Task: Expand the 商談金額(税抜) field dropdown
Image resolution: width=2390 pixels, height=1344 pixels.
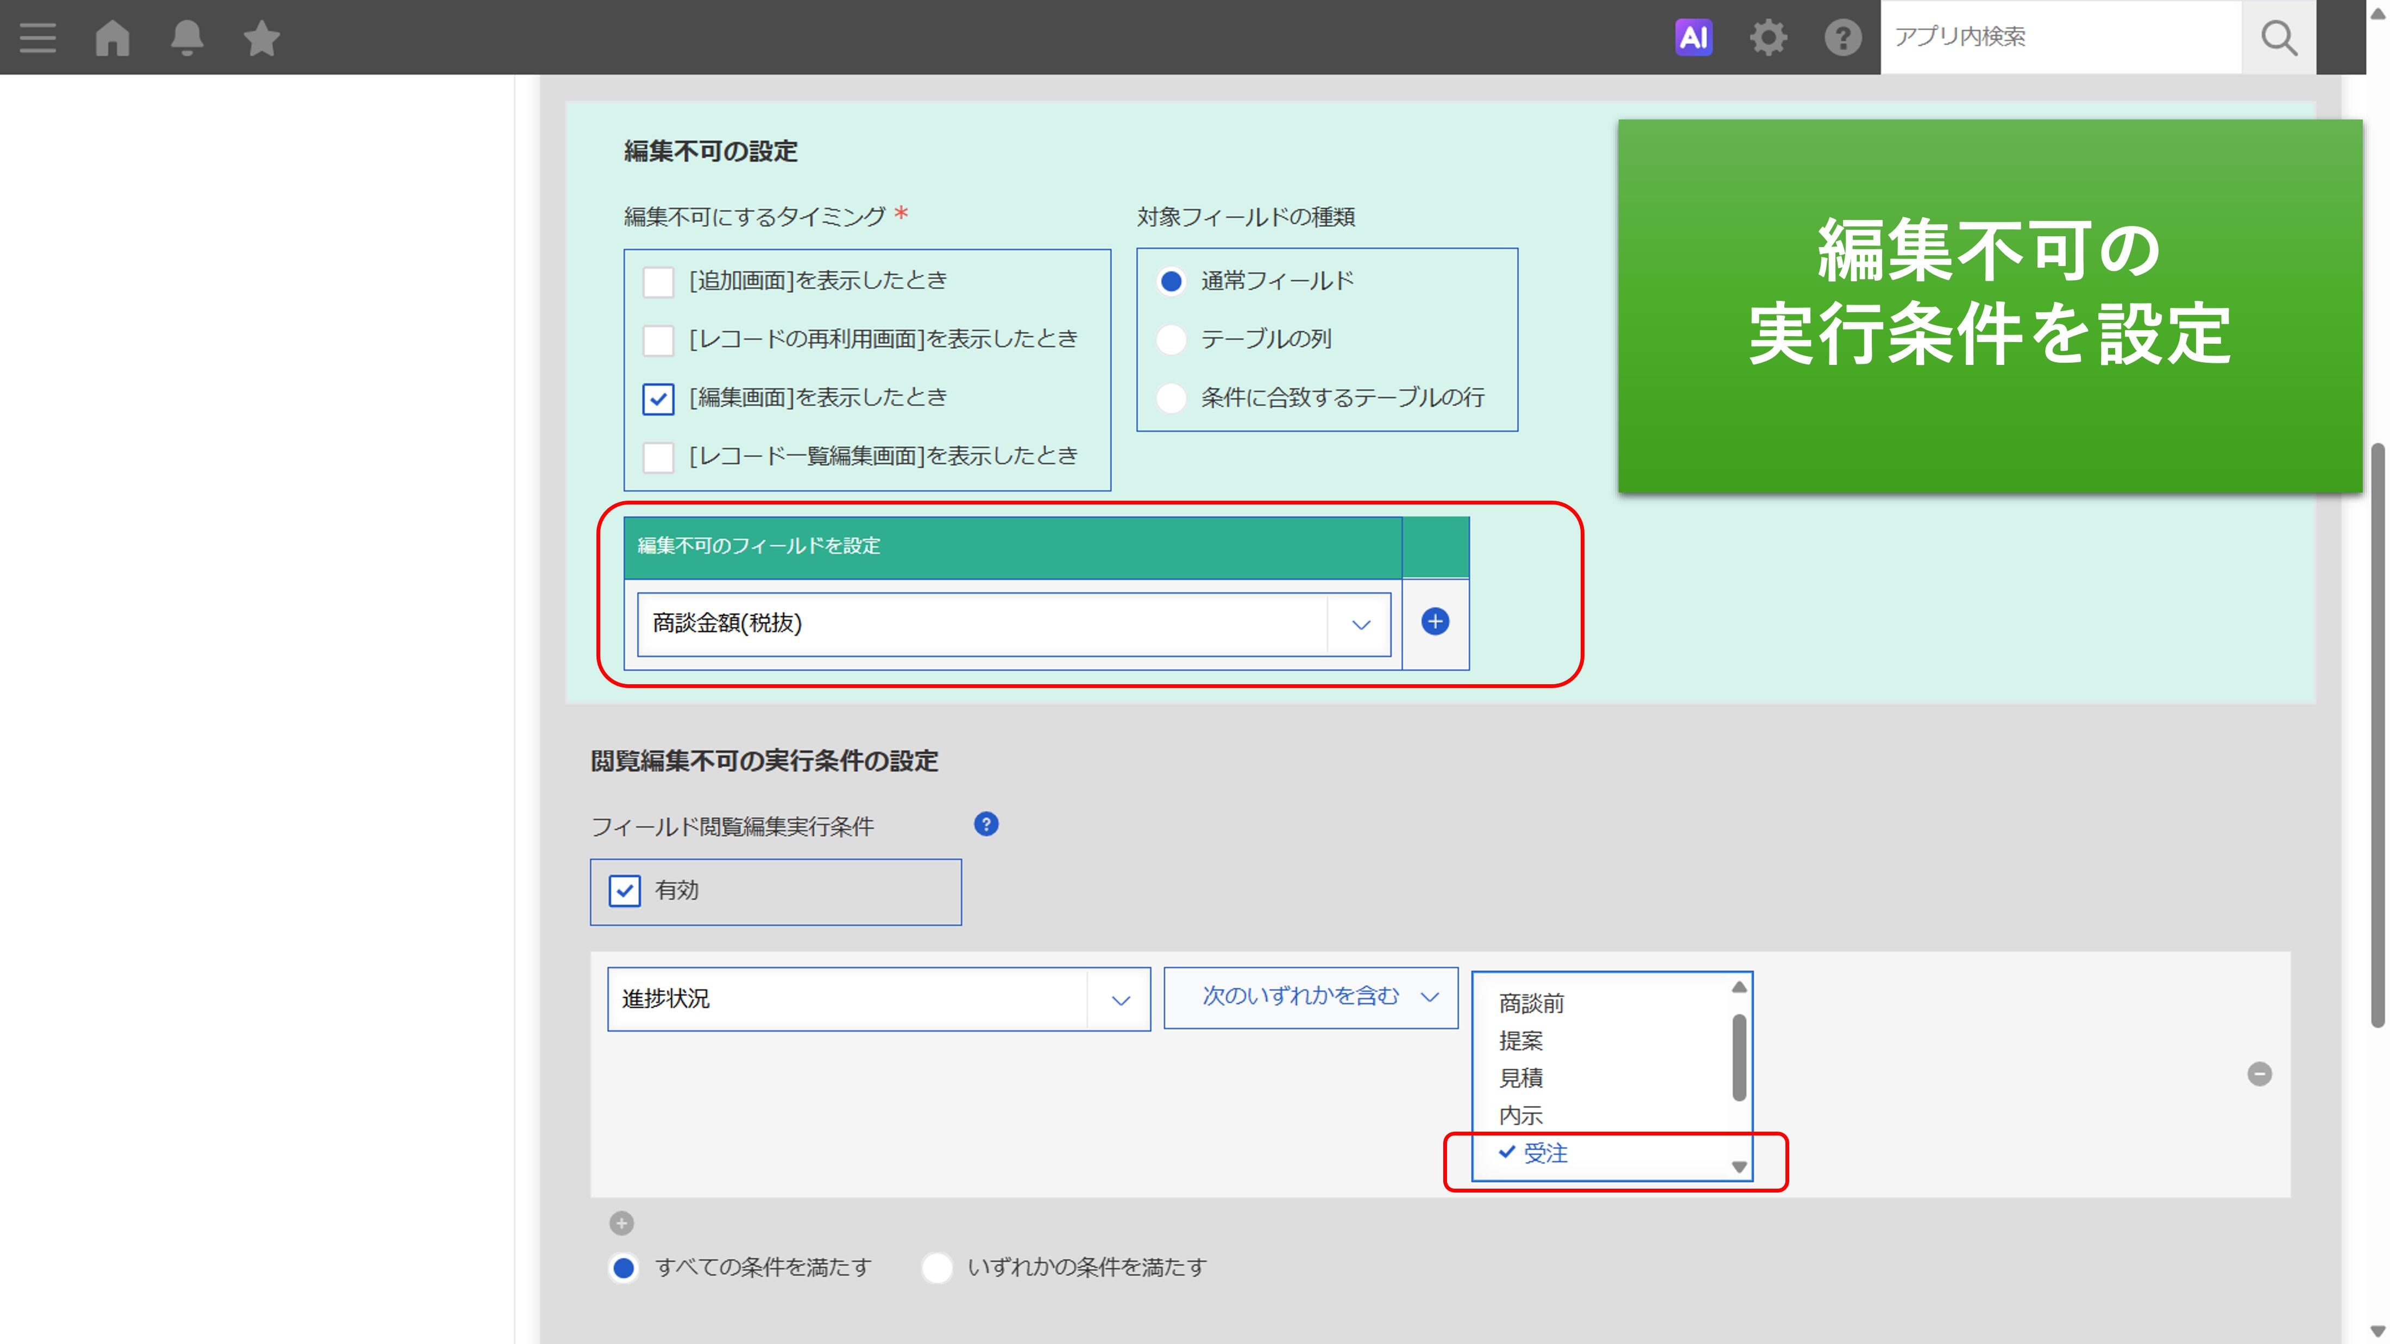Action: point(1360,624)
